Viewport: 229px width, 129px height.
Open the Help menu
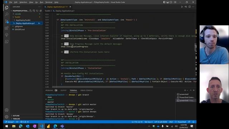pyautogui.click(x=57, y=2)
